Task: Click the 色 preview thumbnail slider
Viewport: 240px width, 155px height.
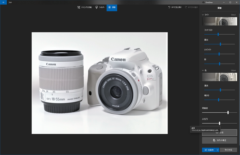Action: (219, 77)
